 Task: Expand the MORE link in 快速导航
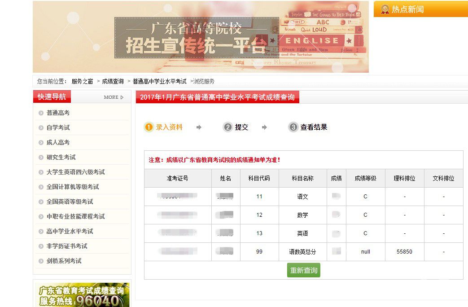113,97
